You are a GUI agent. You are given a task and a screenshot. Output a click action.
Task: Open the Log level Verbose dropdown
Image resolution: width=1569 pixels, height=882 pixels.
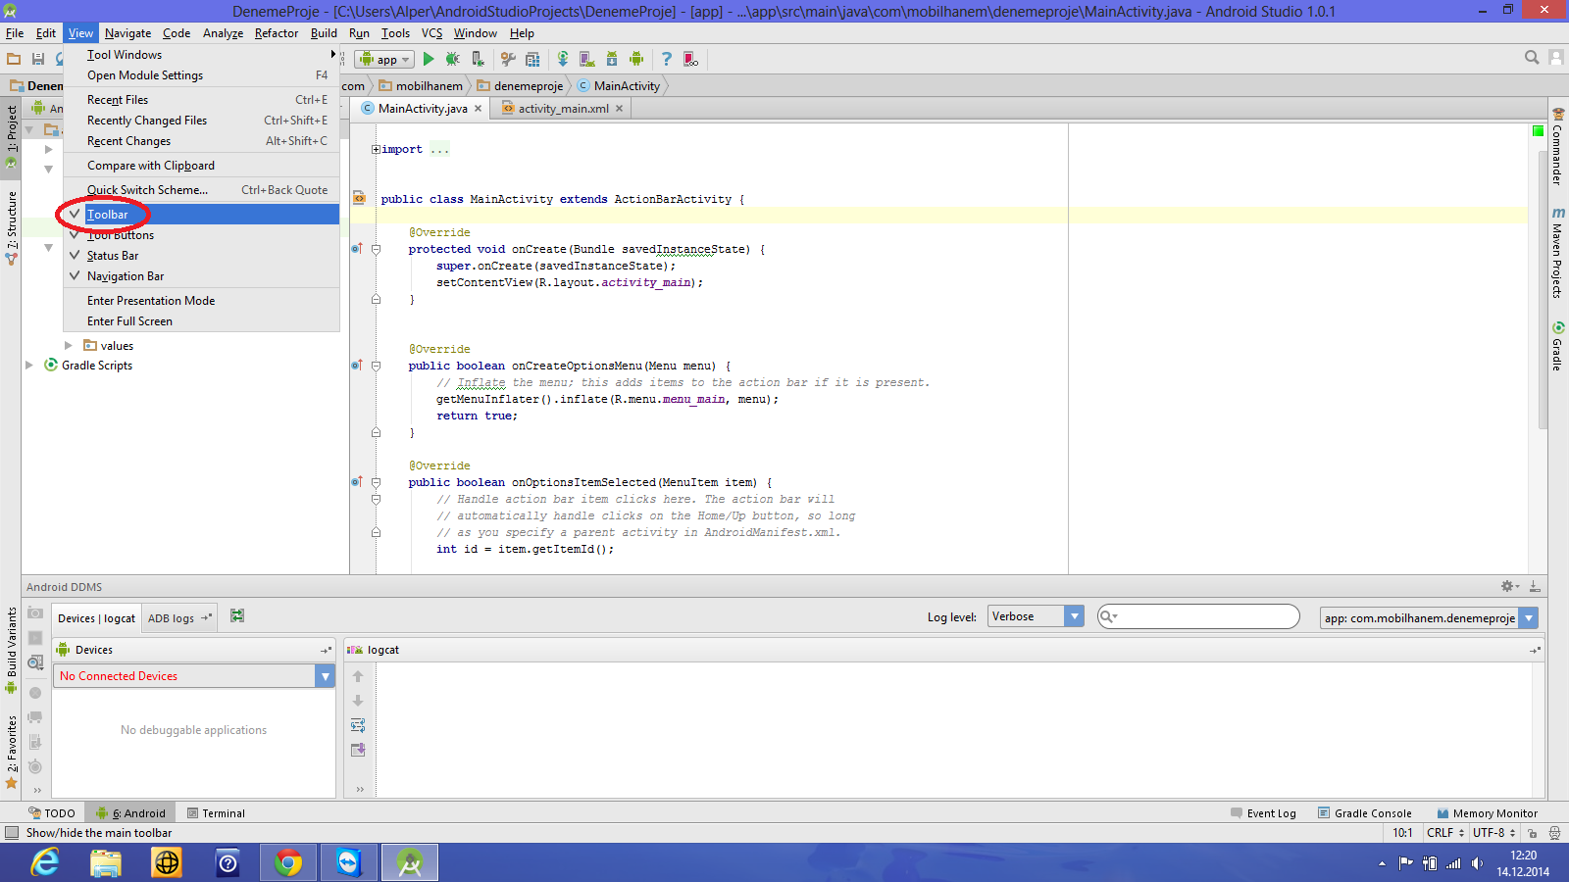click(1036, 616)
